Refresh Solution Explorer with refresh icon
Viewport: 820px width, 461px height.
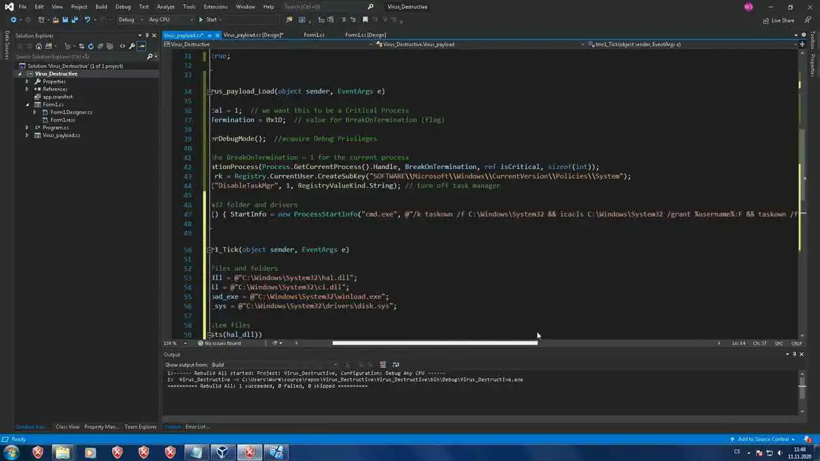coord(91,46)
